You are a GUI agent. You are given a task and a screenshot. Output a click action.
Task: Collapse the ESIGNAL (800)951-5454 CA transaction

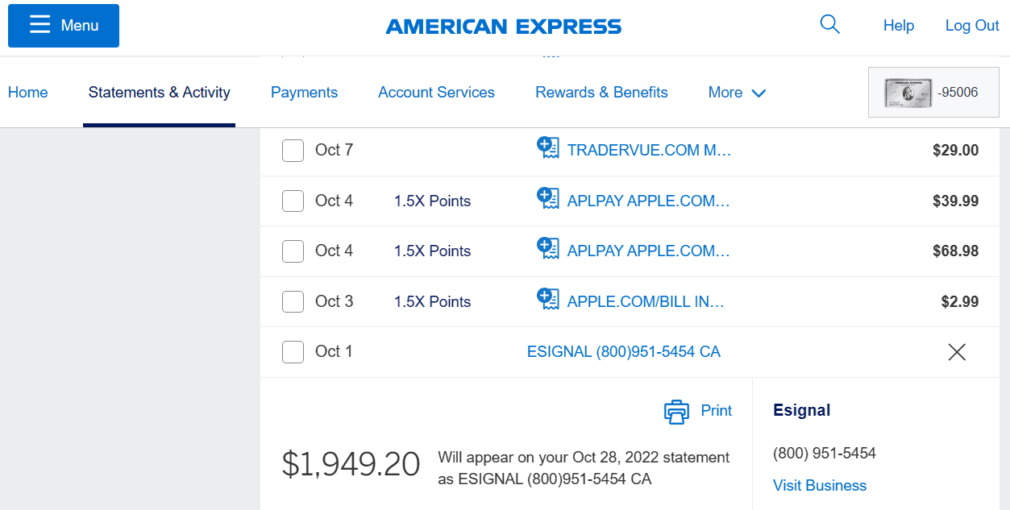click(623, 352)
